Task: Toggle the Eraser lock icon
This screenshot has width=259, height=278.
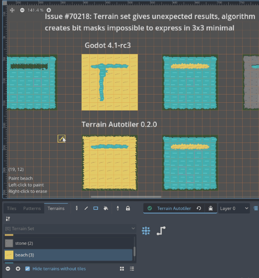Action: point(128,208)
